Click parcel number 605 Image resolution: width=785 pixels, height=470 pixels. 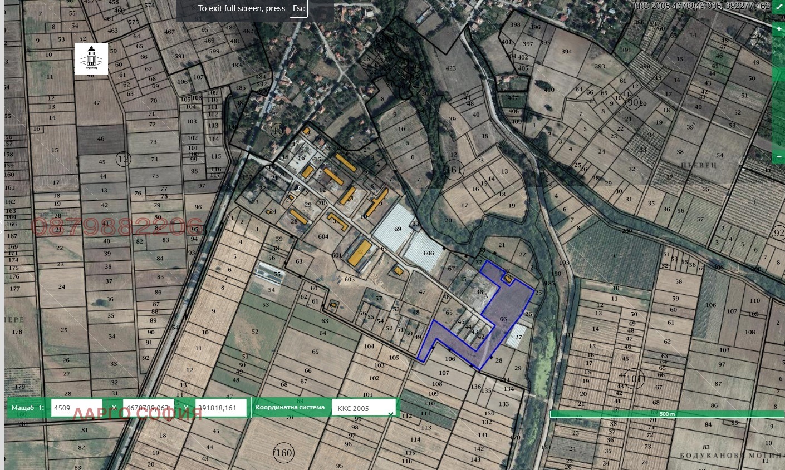pos(349,279)
